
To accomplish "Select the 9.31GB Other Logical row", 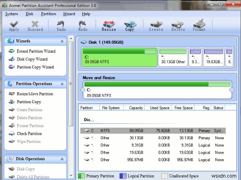I will click(x=153, y=145).
